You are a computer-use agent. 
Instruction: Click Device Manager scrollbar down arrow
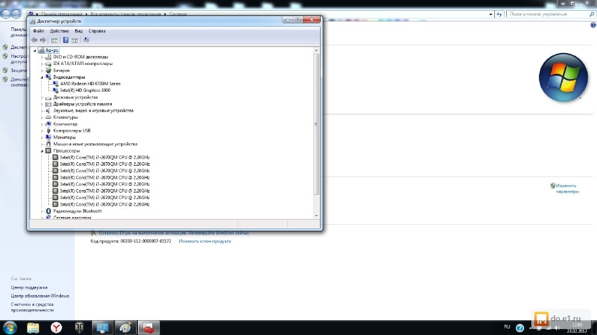coord(316,216)
